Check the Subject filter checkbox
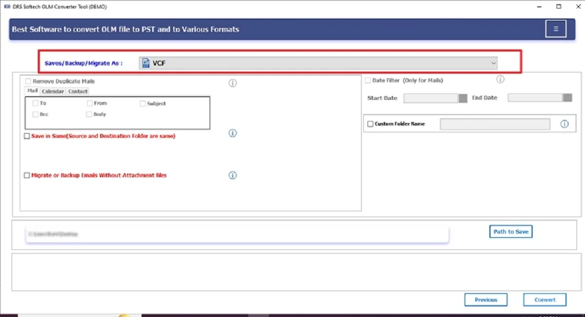585x317 pixels. click(141, 103)
